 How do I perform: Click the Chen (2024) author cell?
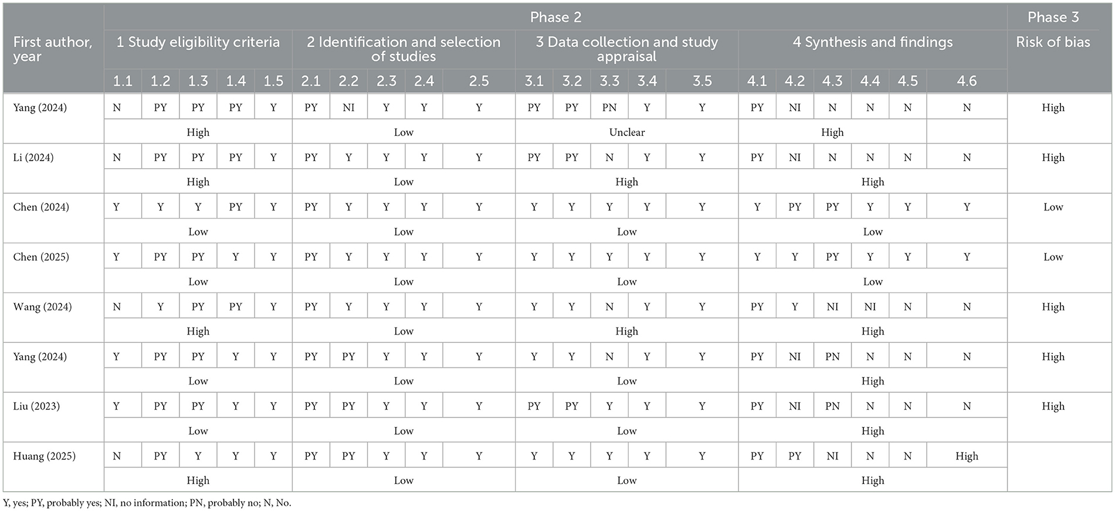pyautogui.click(x=41, y=207)
